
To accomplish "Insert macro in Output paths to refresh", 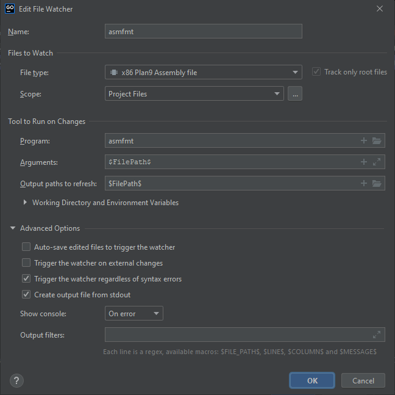I will (x=363, y=183).
